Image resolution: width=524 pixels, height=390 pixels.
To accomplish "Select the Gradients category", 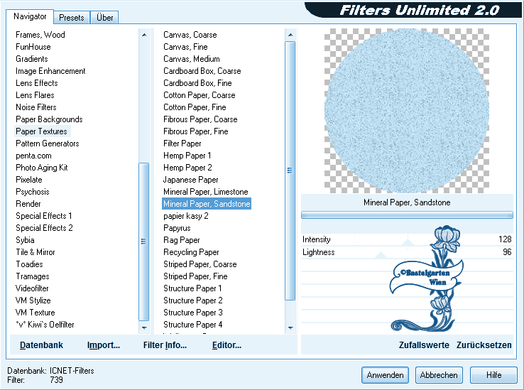I will [32, 59].
